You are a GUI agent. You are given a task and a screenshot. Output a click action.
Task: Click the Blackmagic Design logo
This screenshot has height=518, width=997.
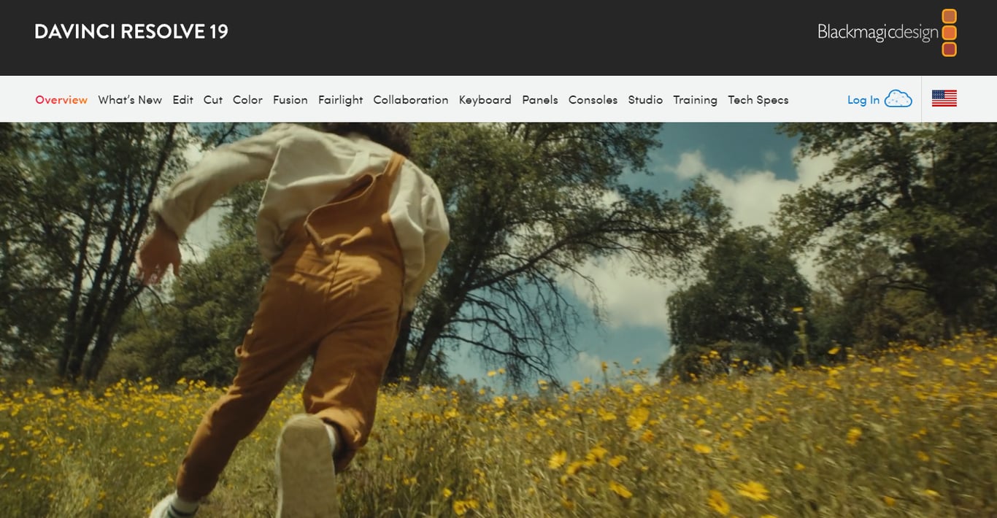878,32
